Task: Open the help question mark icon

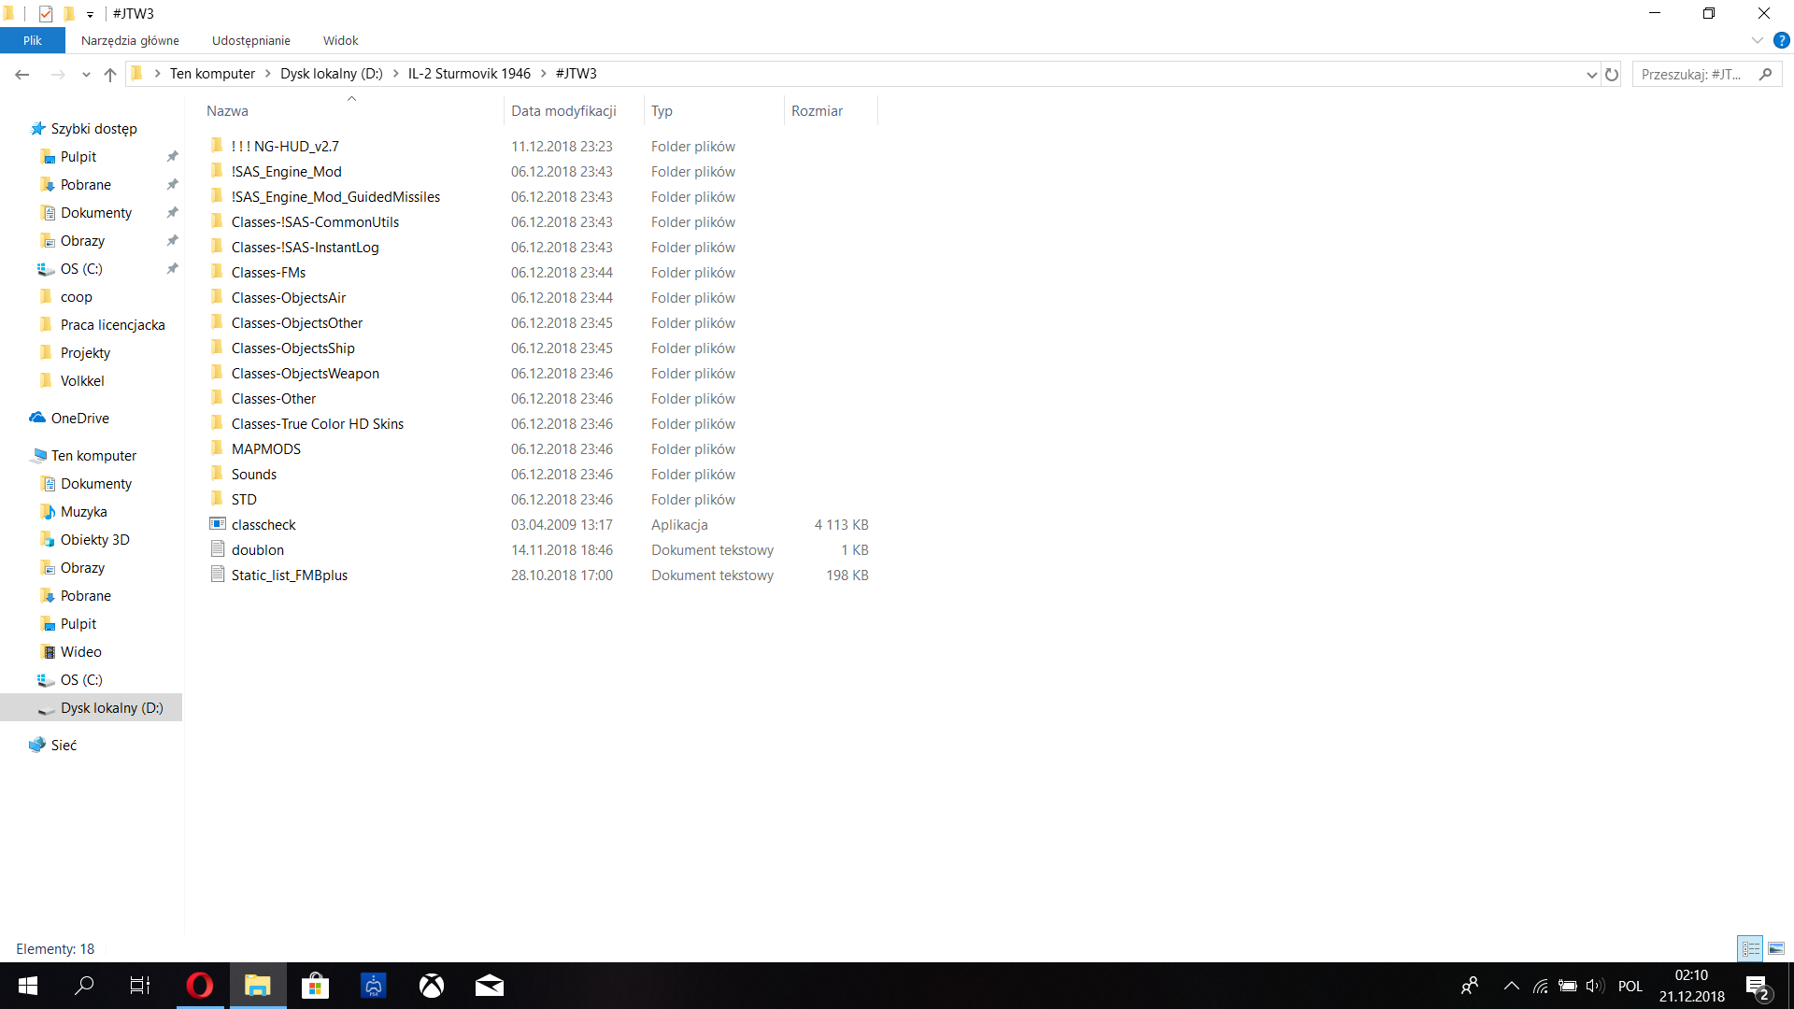Action: tap(1781, 40)
